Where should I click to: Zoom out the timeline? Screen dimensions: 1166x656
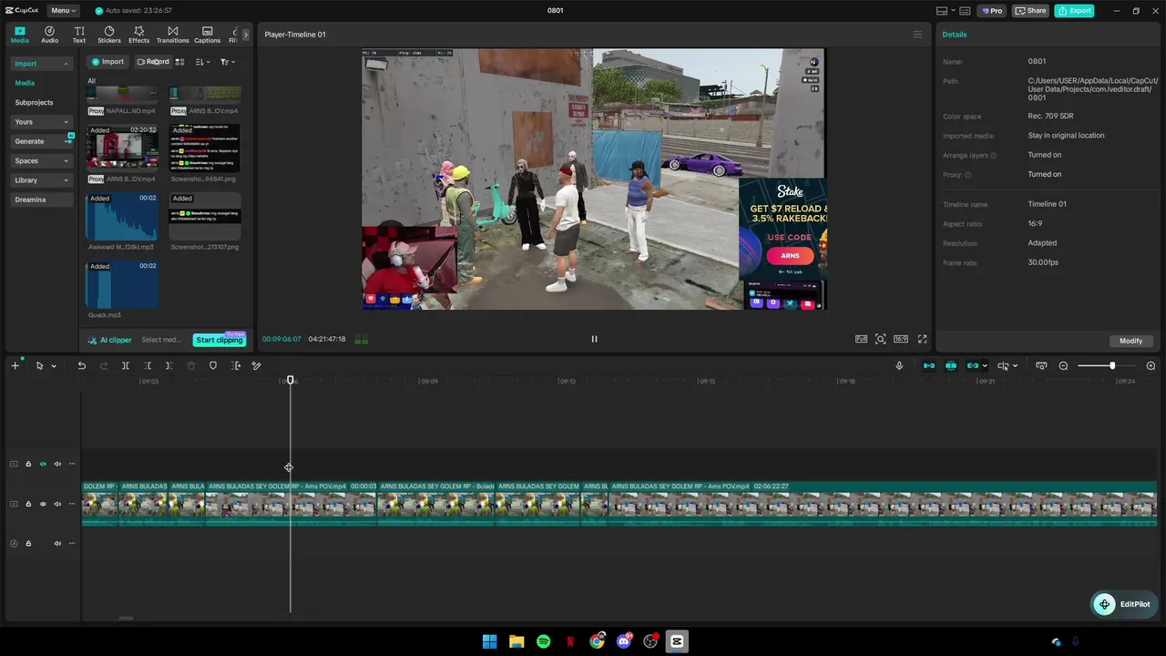(x=1063, y=365)
